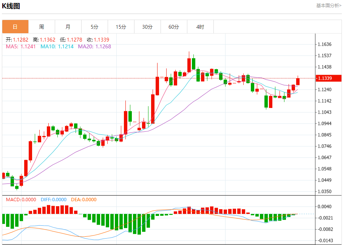Click the MA5: 1.1241 legend

pos(21,46)
